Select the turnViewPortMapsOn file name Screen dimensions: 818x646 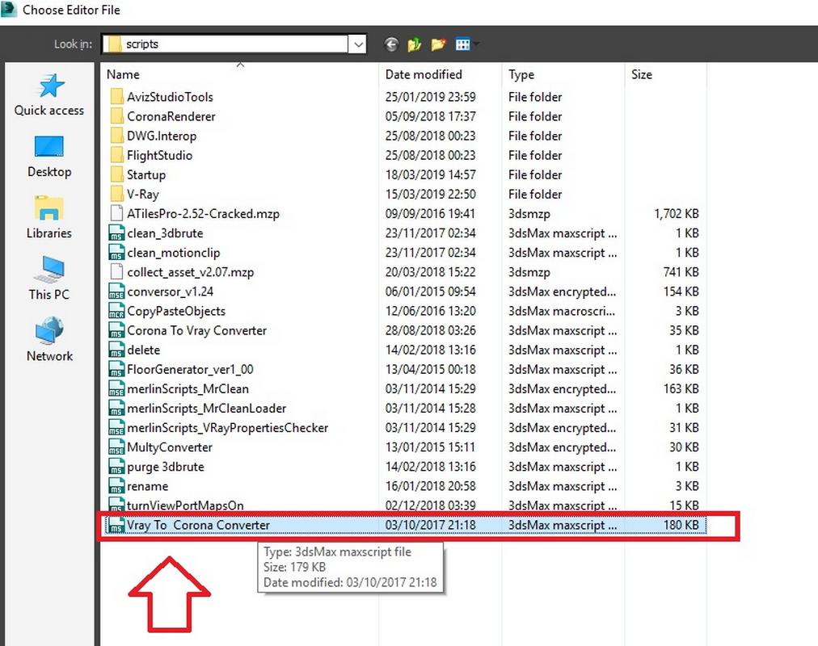click(x=185, y=505)
